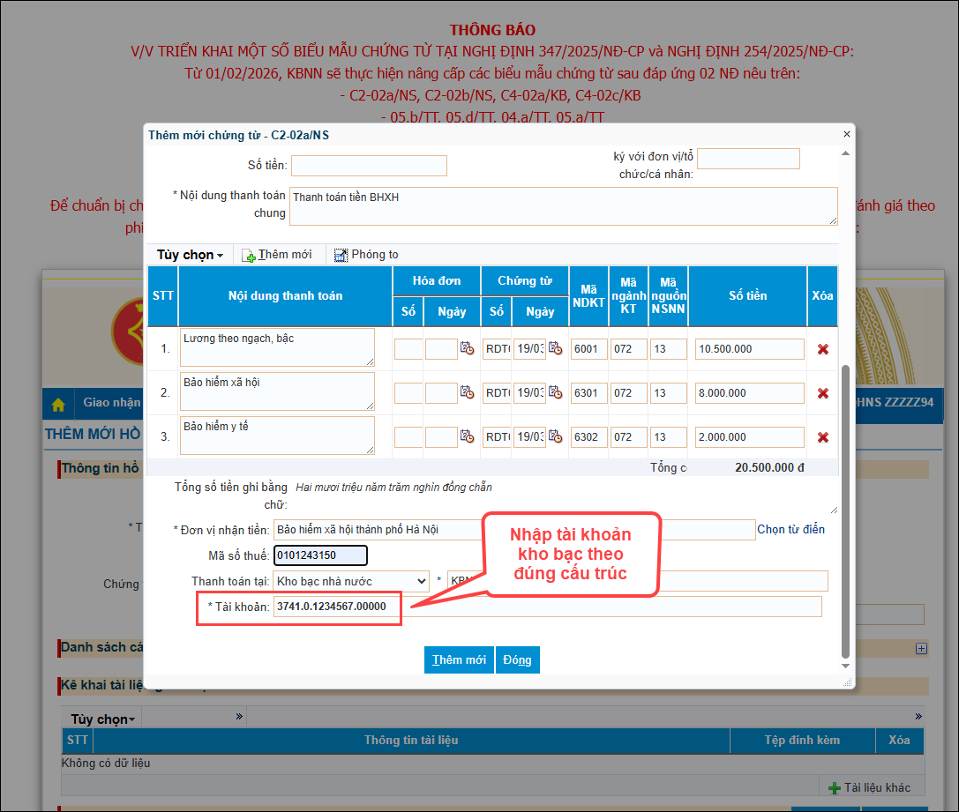Open 'Tùy chọn' dropdown above the payment table

pyautogui.click(x=190, y=255)
